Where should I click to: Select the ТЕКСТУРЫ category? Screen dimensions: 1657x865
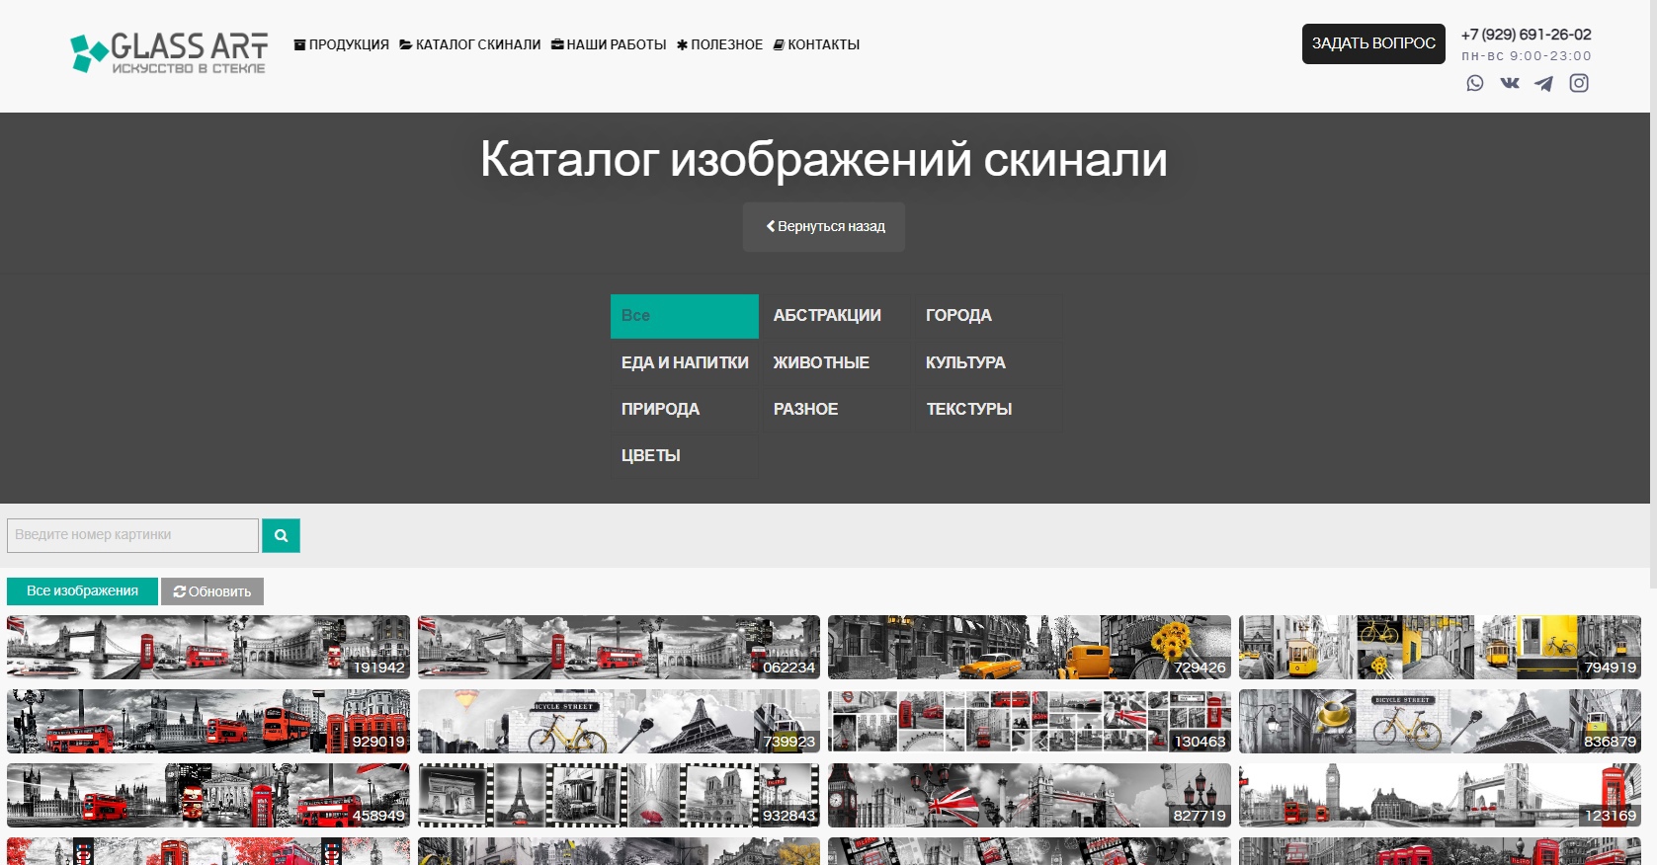(x=988, y=409)
